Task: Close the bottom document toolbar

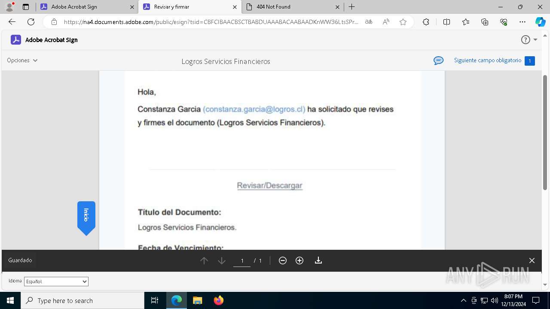Action: click(532, 261)
